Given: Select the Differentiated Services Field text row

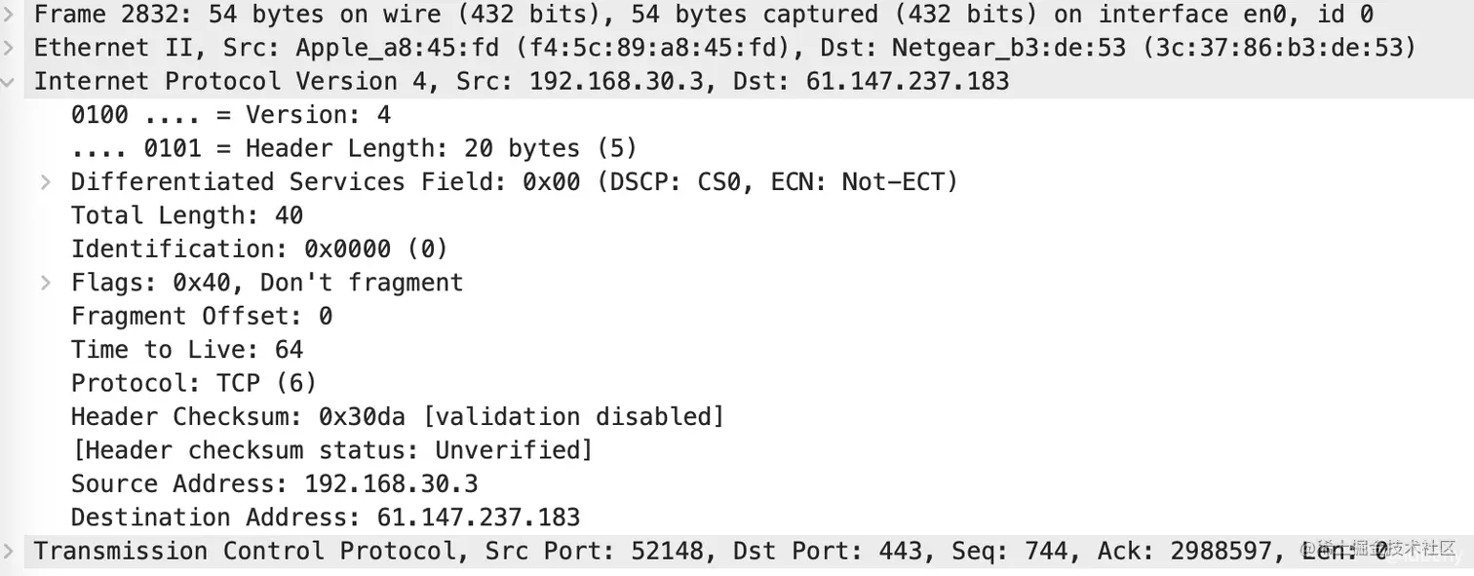Looking at the screenshot, I should click(x=515, y=182).
